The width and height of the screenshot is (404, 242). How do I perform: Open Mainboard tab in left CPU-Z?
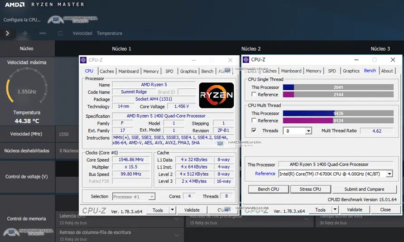[x=129, y=72]
